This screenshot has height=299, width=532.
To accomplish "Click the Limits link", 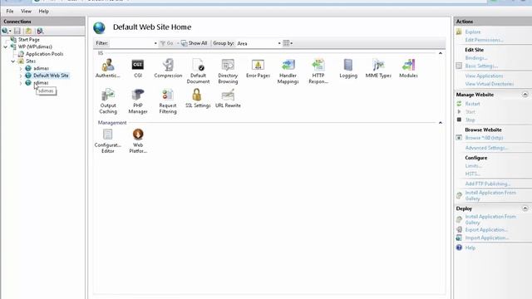I will (473, 166).
